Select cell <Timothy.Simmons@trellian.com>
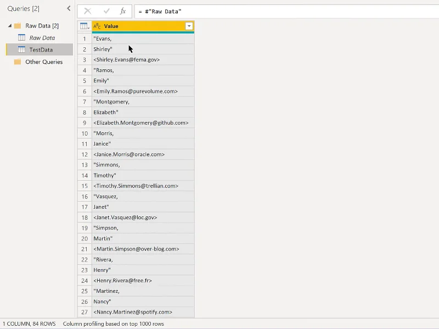 [x=143, y=186]
